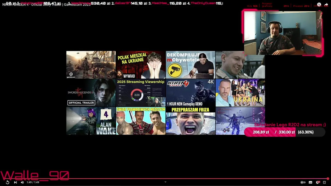Open the Alan Wake suggested video
The width and height of the screenshot is (331, 186).
pyautogui.click(x=91, y=121)
